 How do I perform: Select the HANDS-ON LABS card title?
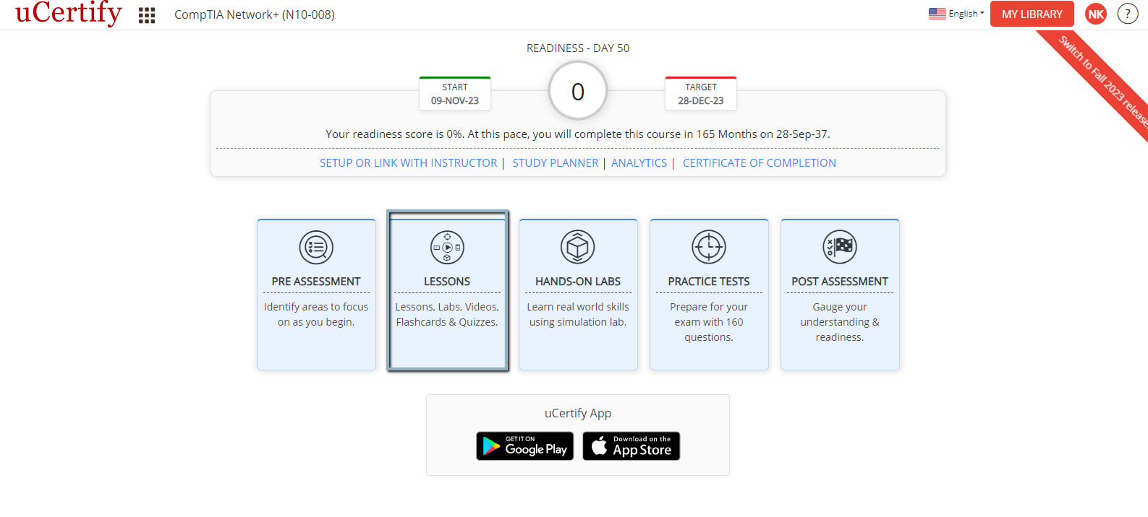578,282
